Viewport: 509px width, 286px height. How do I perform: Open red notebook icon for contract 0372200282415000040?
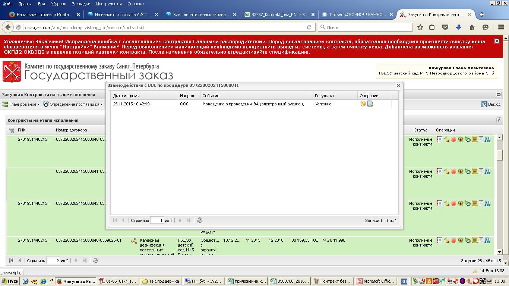(440, 139)
